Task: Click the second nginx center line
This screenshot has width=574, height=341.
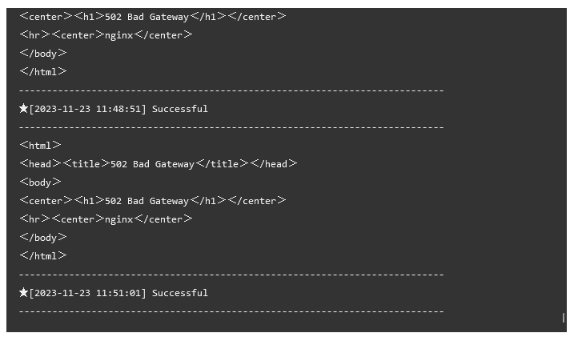Action: 106,219
